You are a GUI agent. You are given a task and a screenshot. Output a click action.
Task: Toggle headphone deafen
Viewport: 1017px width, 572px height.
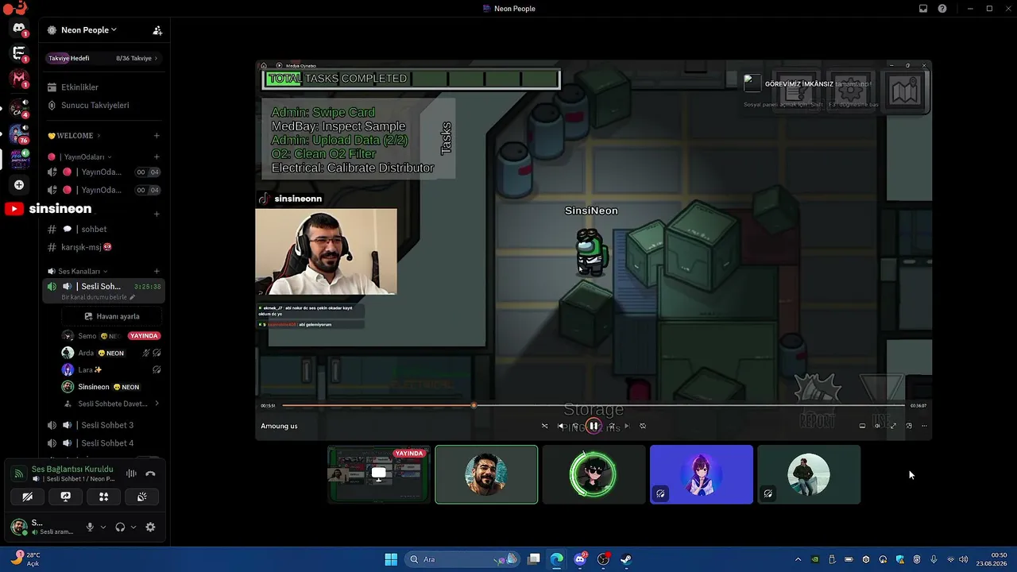(x=120, y=527)
